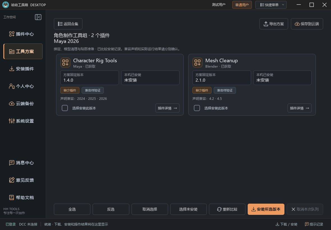Screen dimensions: 331x230
Task: Open 意见反馈 entry
Action: 23,180
